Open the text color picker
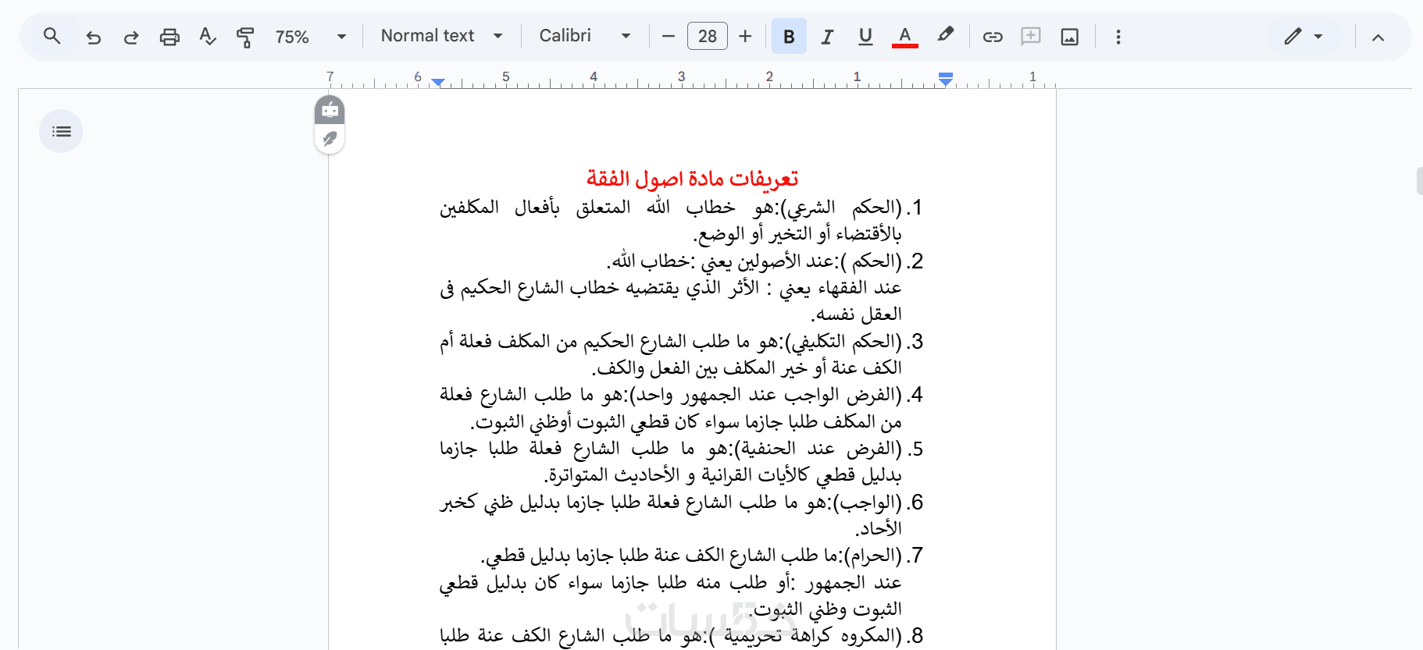This screenshot has width=1423, height=650. pos(904,37)
